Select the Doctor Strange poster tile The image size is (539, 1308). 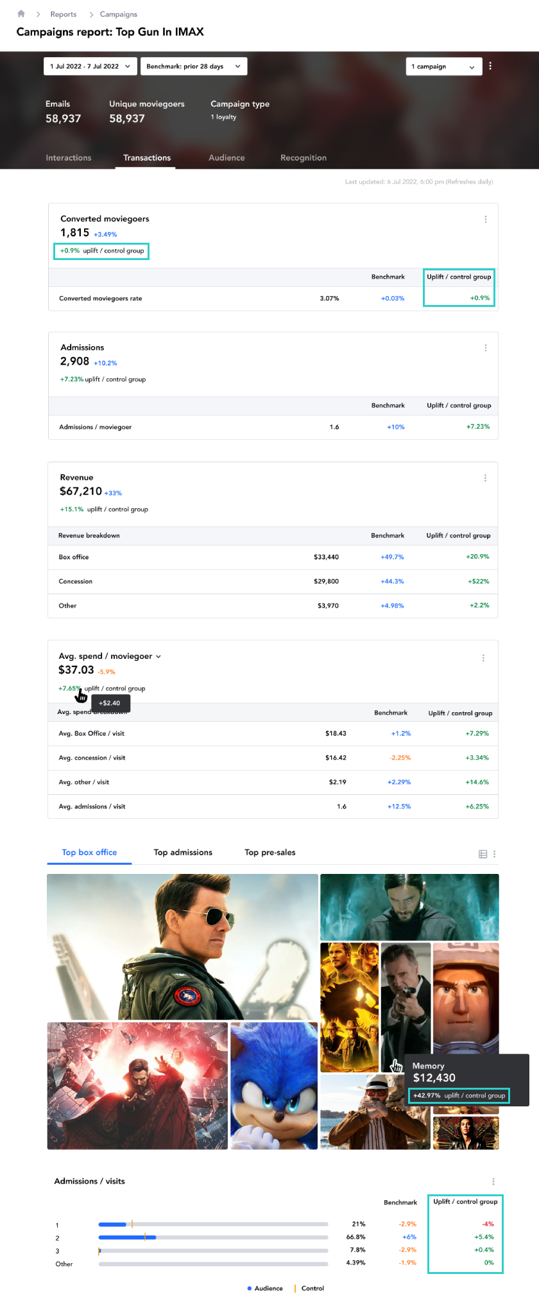137,1086
